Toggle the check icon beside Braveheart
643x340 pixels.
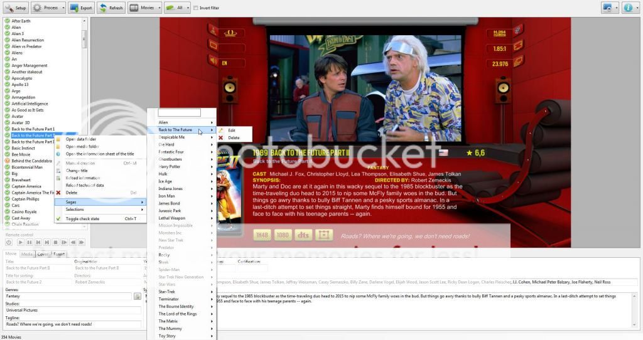8,180
